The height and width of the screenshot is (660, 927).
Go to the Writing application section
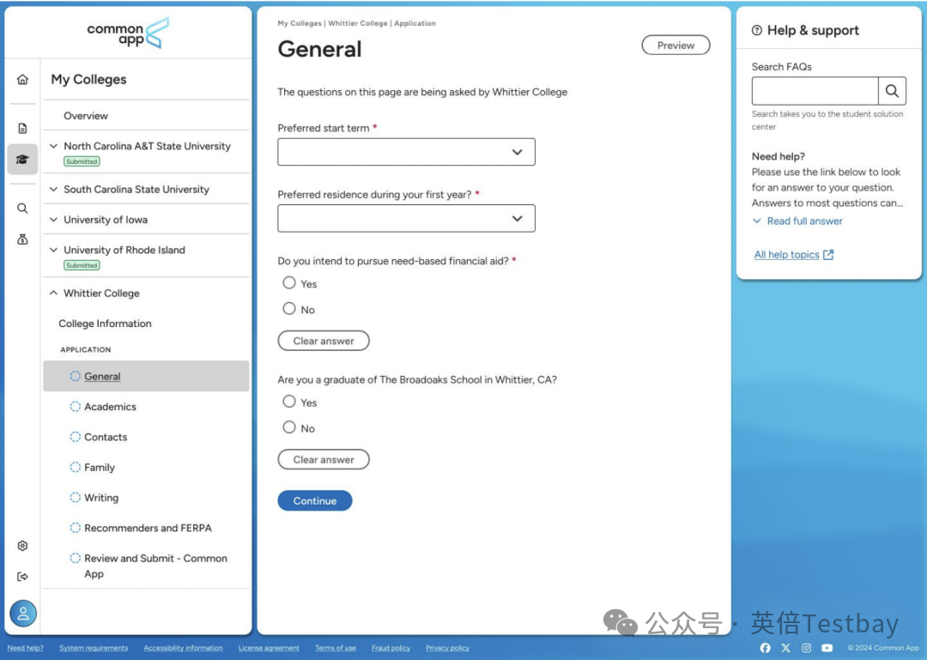point(101,498)
